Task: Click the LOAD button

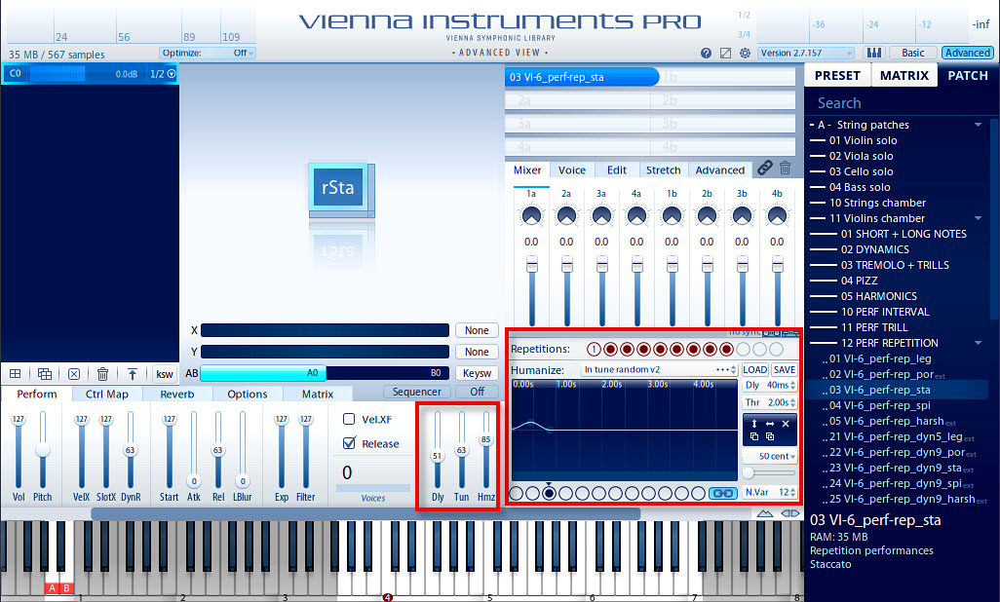Action: click(754, 370)
